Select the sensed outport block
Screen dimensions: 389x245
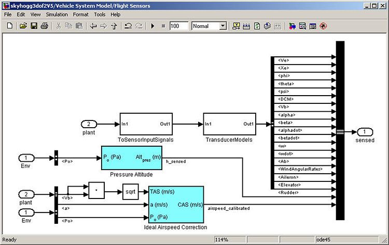(365, 132)
